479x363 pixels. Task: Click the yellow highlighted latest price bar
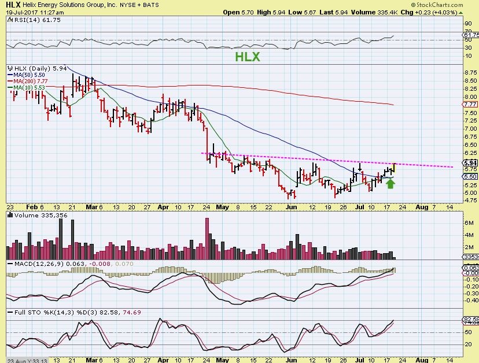(x=394, y=167)
